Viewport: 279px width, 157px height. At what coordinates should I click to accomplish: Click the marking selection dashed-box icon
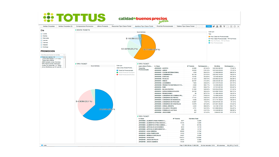pyautogui.click(x=228, y=26)
